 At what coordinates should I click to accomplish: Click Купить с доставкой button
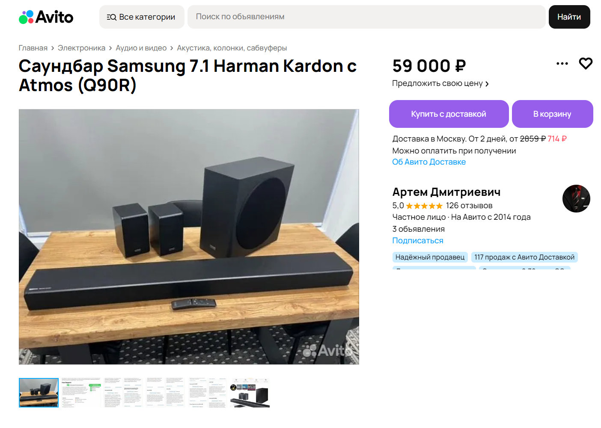tap(449, 114)
